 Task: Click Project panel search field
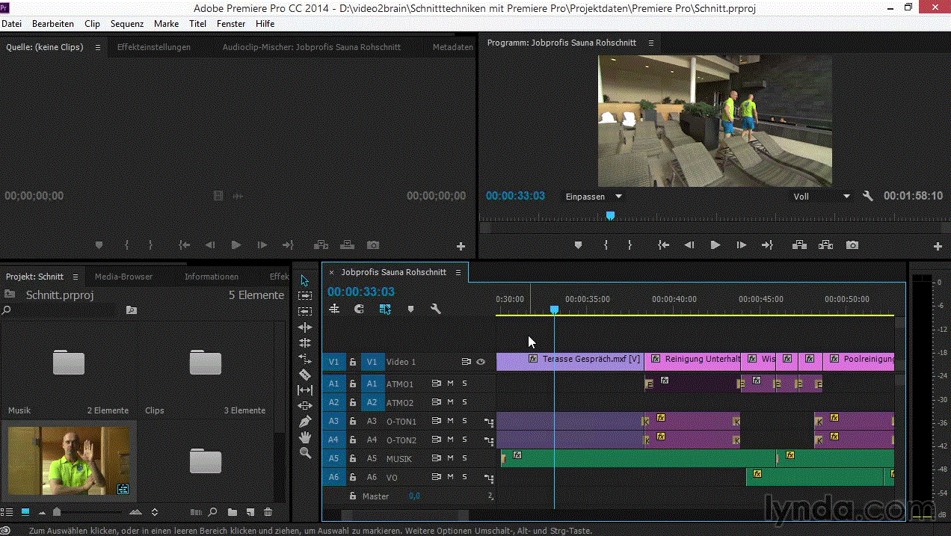[x=61, y=309]
